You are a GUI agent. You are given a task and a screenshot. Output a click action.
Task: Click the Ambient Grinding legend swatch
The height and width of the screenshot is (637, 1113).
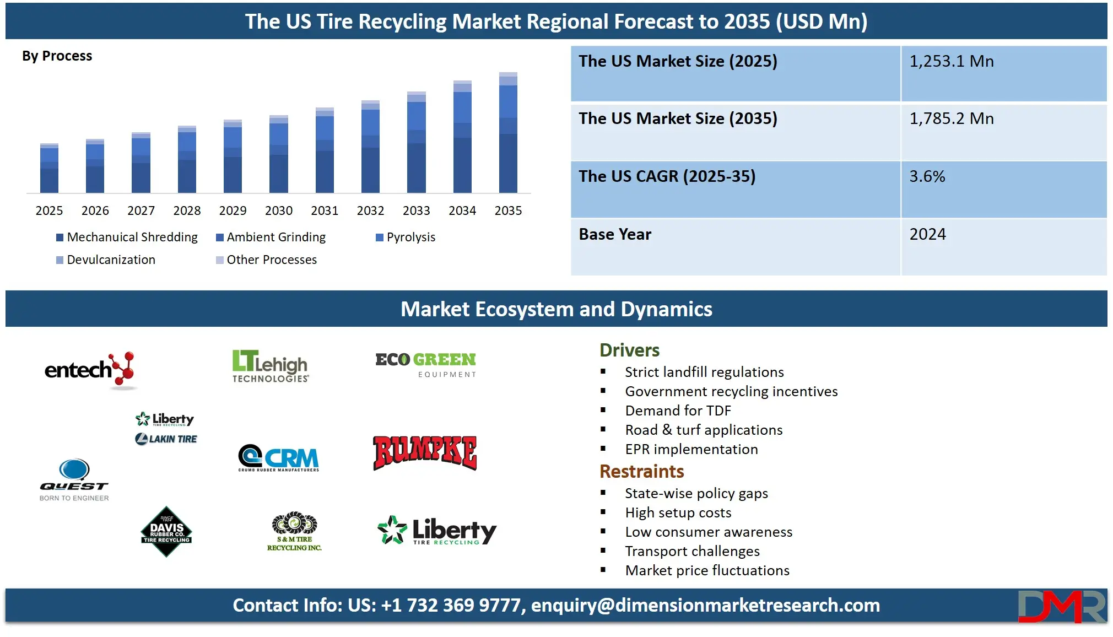coord(219,237)
